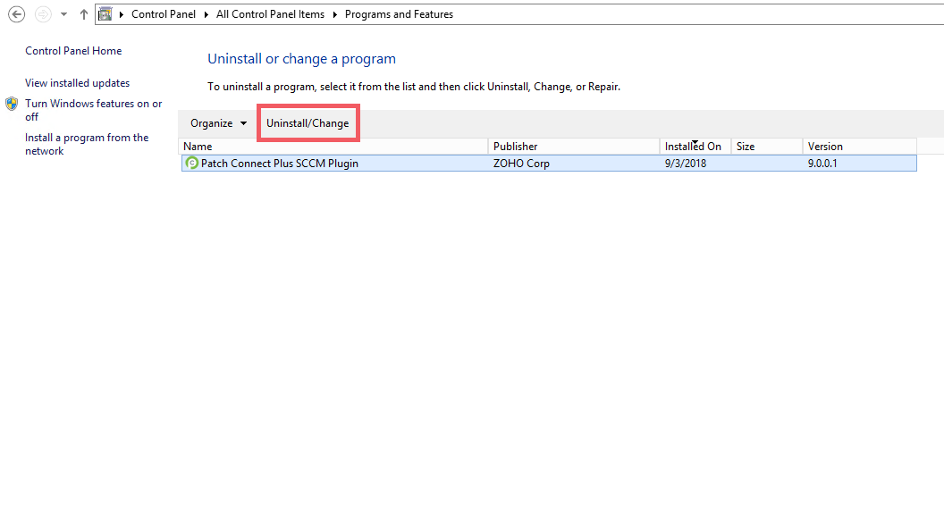The height and width of the screenshot is (513, 944).
Task: Open the Organize dropdown menu
Action: 218,123
